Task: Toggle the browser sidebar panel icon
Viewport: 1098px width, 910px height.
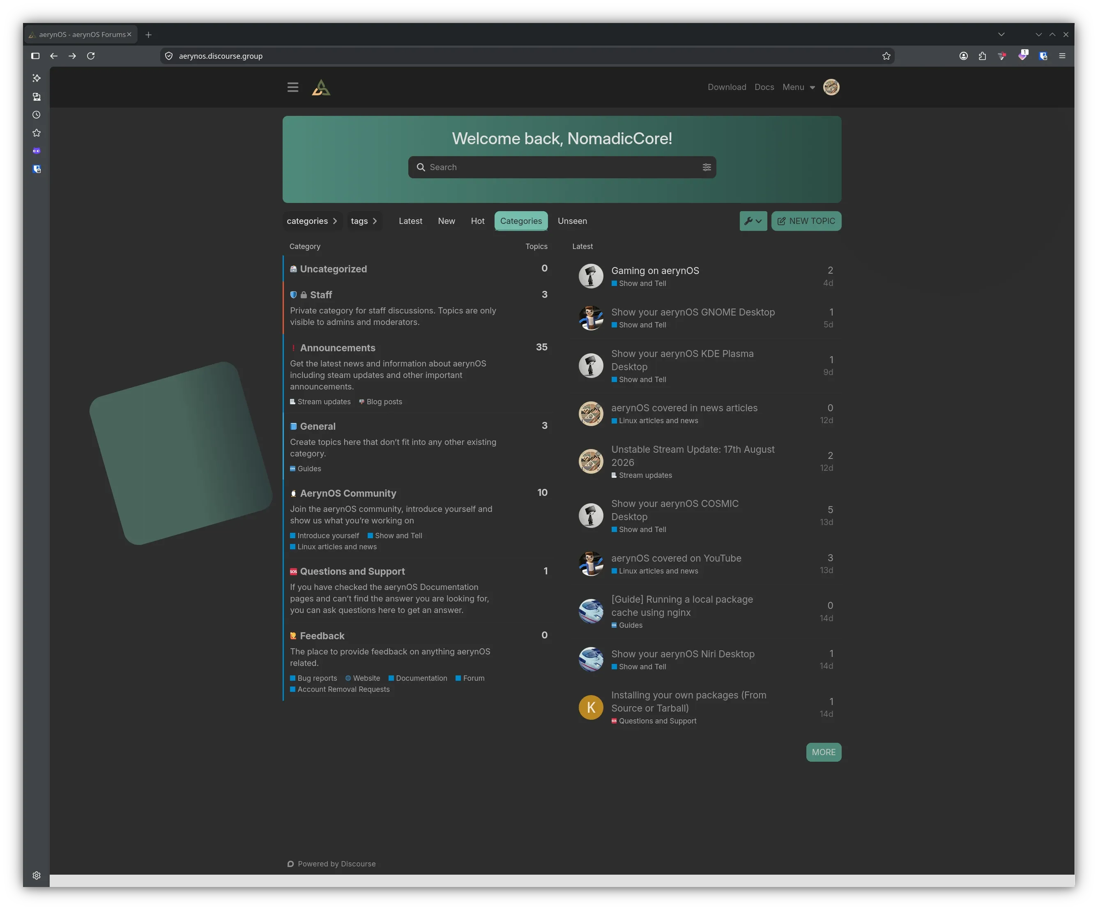Action: point(36,56)
